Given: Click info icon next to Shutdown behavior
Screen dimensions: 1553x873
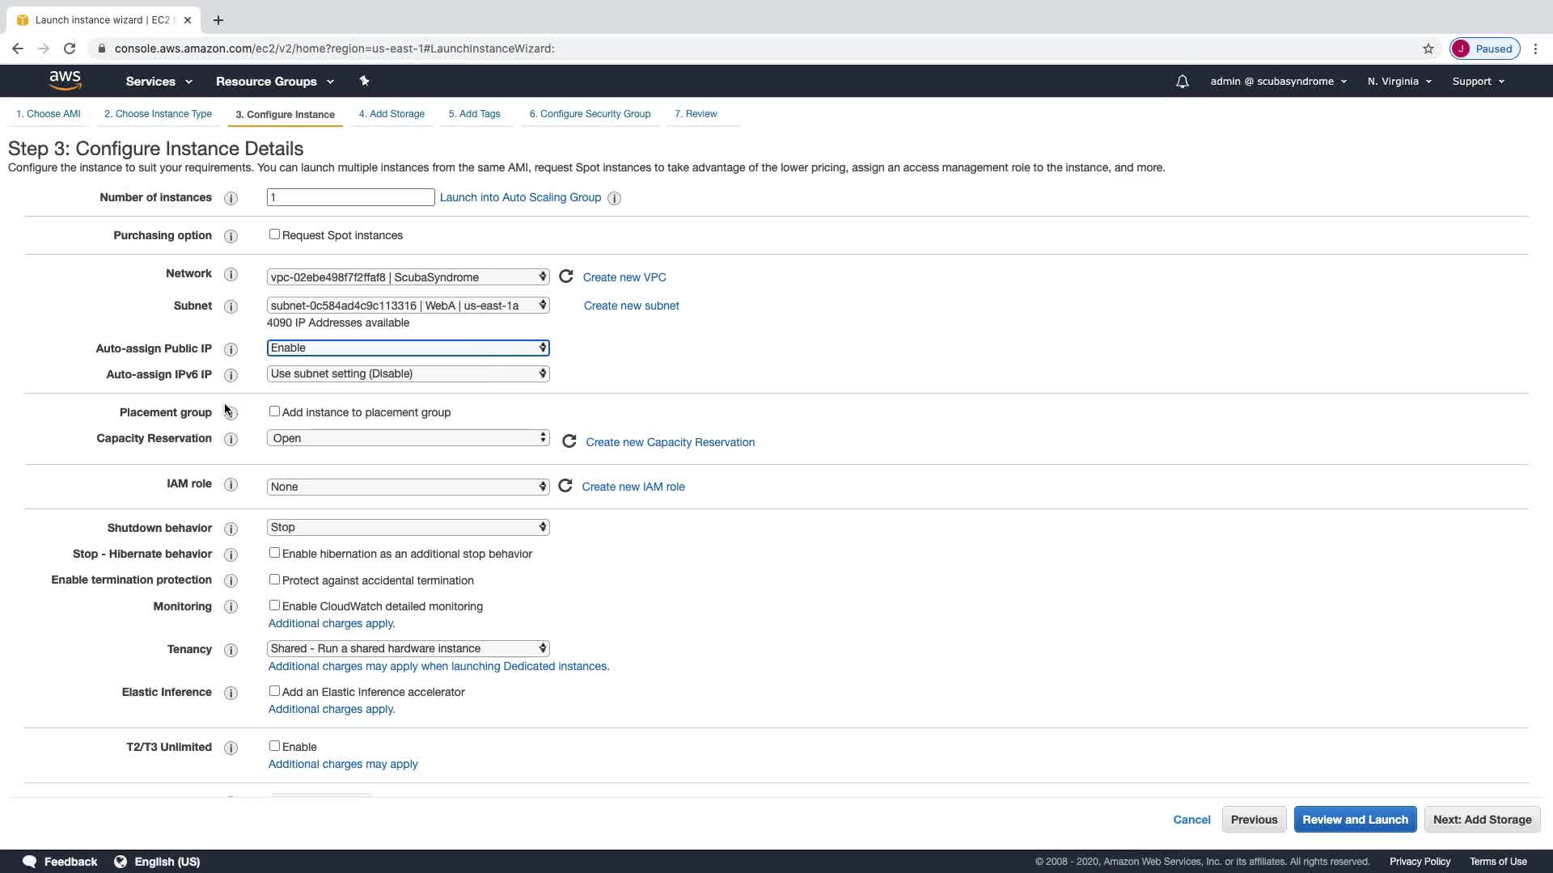Looking at the screenshot, I should [231, 529].
